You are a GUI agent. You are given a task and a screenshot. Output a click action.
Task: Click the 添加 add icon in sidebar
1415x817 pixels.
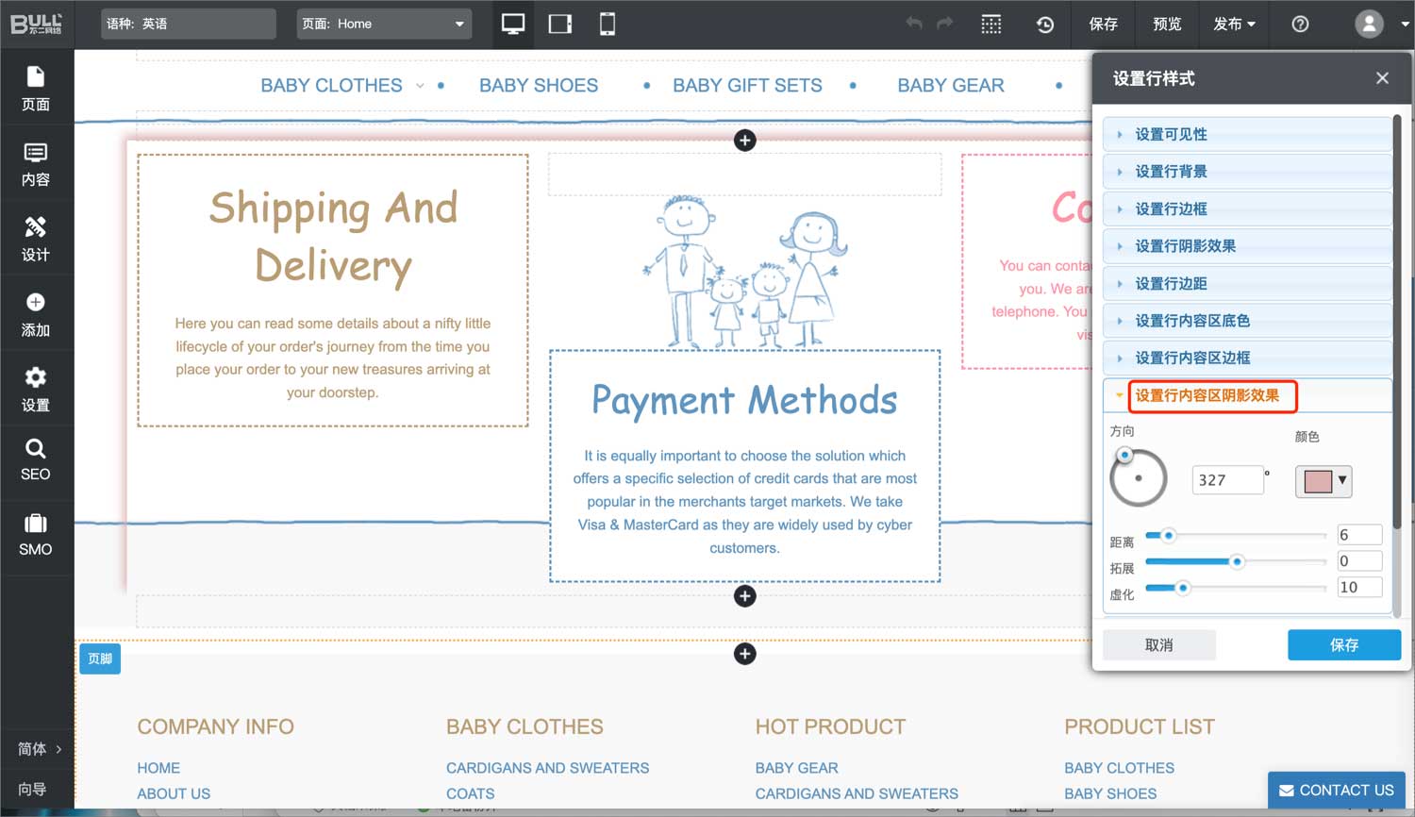point(36,314)
